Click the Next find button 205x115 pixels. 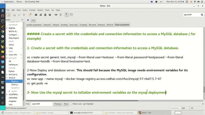point(66,104)
